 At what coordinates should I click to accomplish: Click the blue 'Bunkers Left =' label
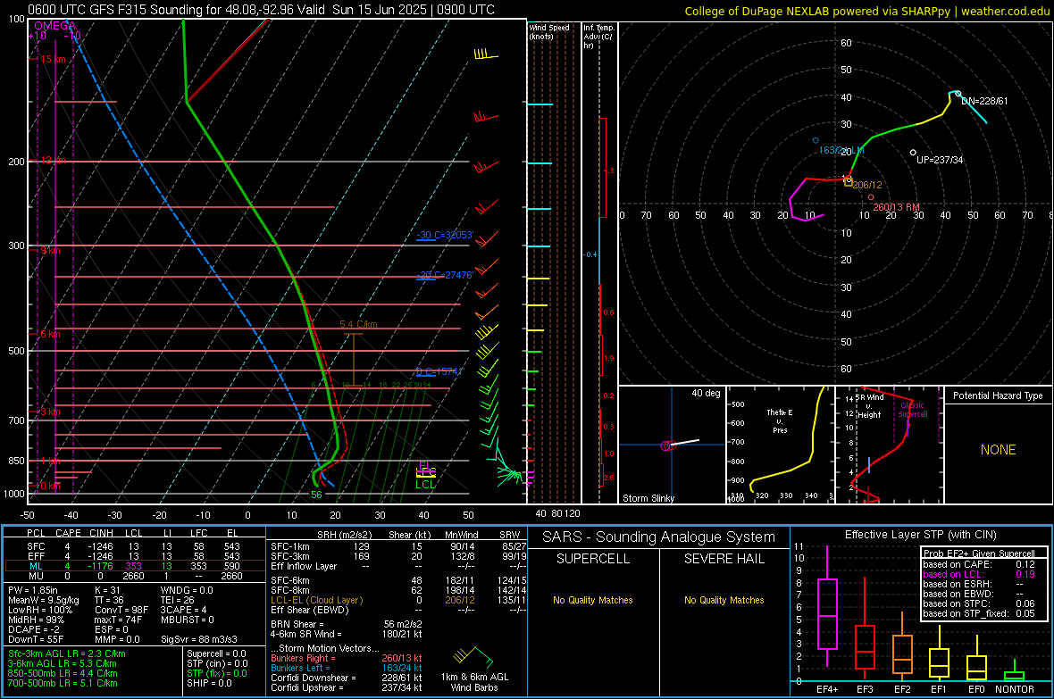[x=300, y=668]
